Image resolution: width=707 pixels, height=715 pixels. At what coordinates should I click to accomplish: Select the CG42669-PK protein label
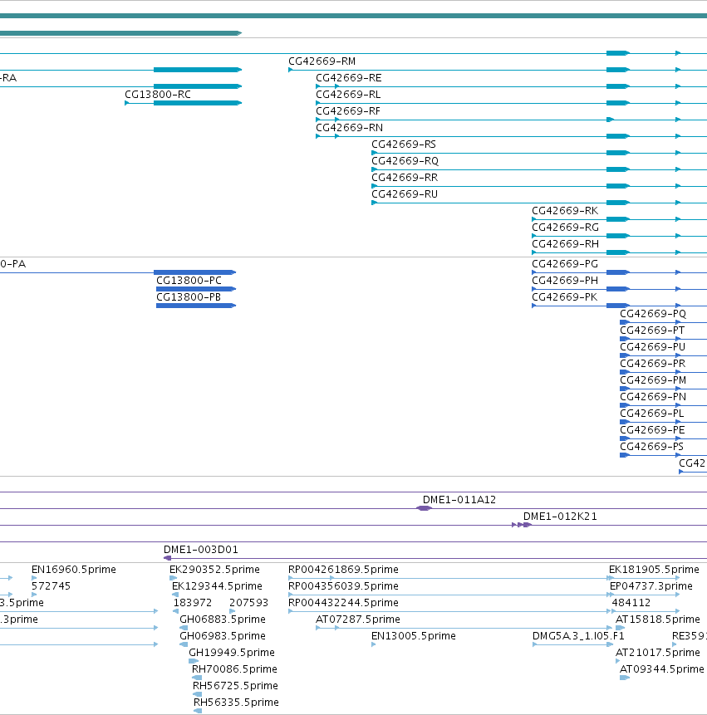point(564,297)
